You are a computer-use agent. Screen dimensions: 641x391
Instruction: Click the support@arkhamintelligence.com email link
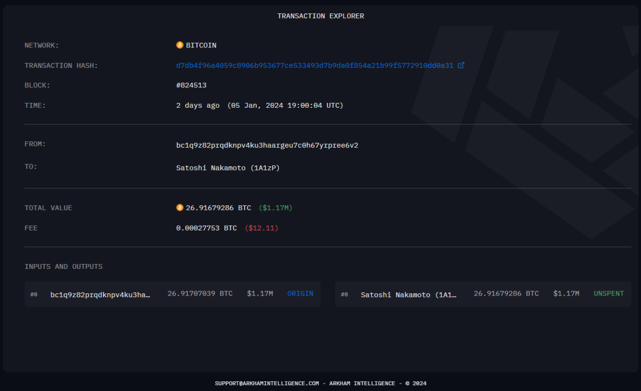(267, 383)
